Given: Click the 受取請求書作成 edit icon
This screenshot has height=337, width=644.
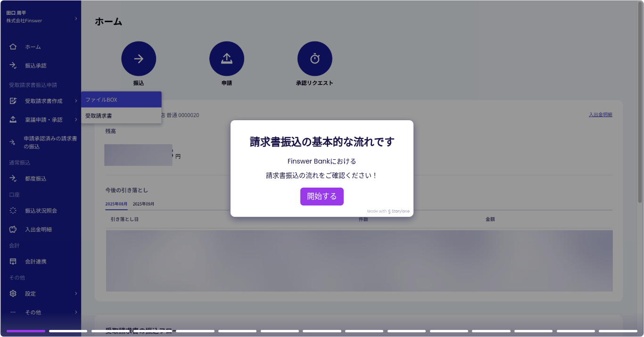Looking at the screenshot, I should coord(13,101).
